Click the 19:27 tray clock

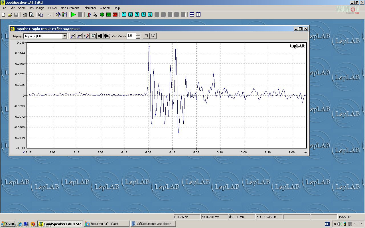358,224
